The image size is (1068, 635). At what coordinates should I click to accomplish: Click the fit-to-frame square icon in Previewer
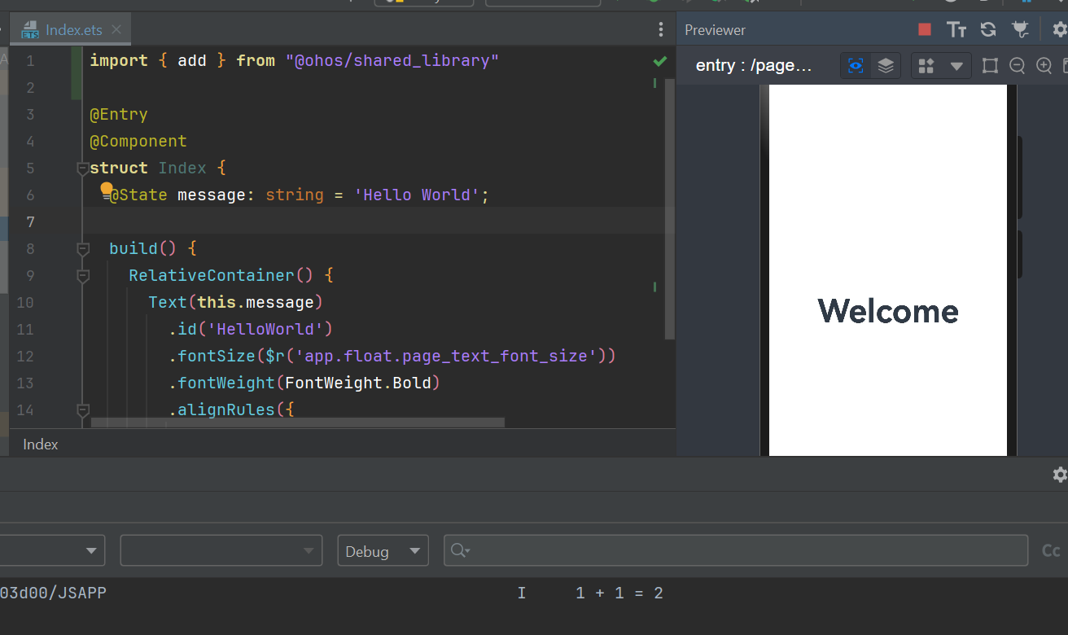point(990,66)
